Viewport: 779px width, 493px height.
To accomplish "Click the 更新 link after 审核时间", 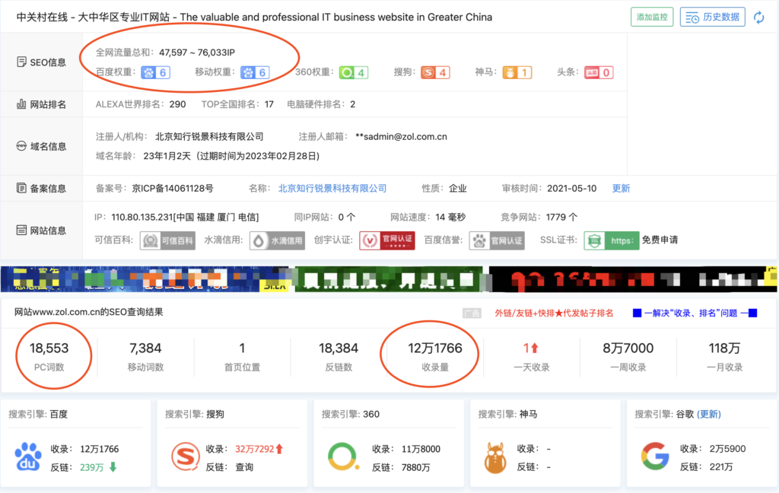I will click(x=621, y=189).
